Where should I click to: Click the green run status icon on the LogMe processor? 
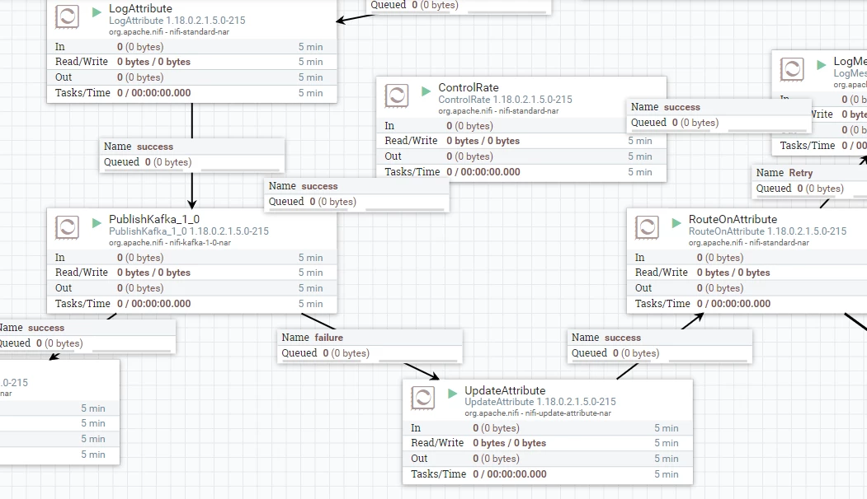pos(821,65)
